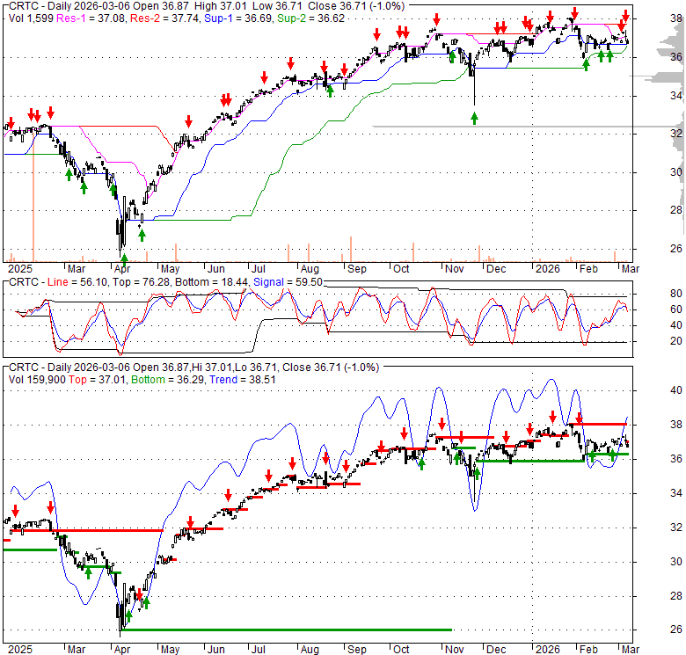
Task: Click the red sell arrow at far right top
Action: click(x=625, y=16)
